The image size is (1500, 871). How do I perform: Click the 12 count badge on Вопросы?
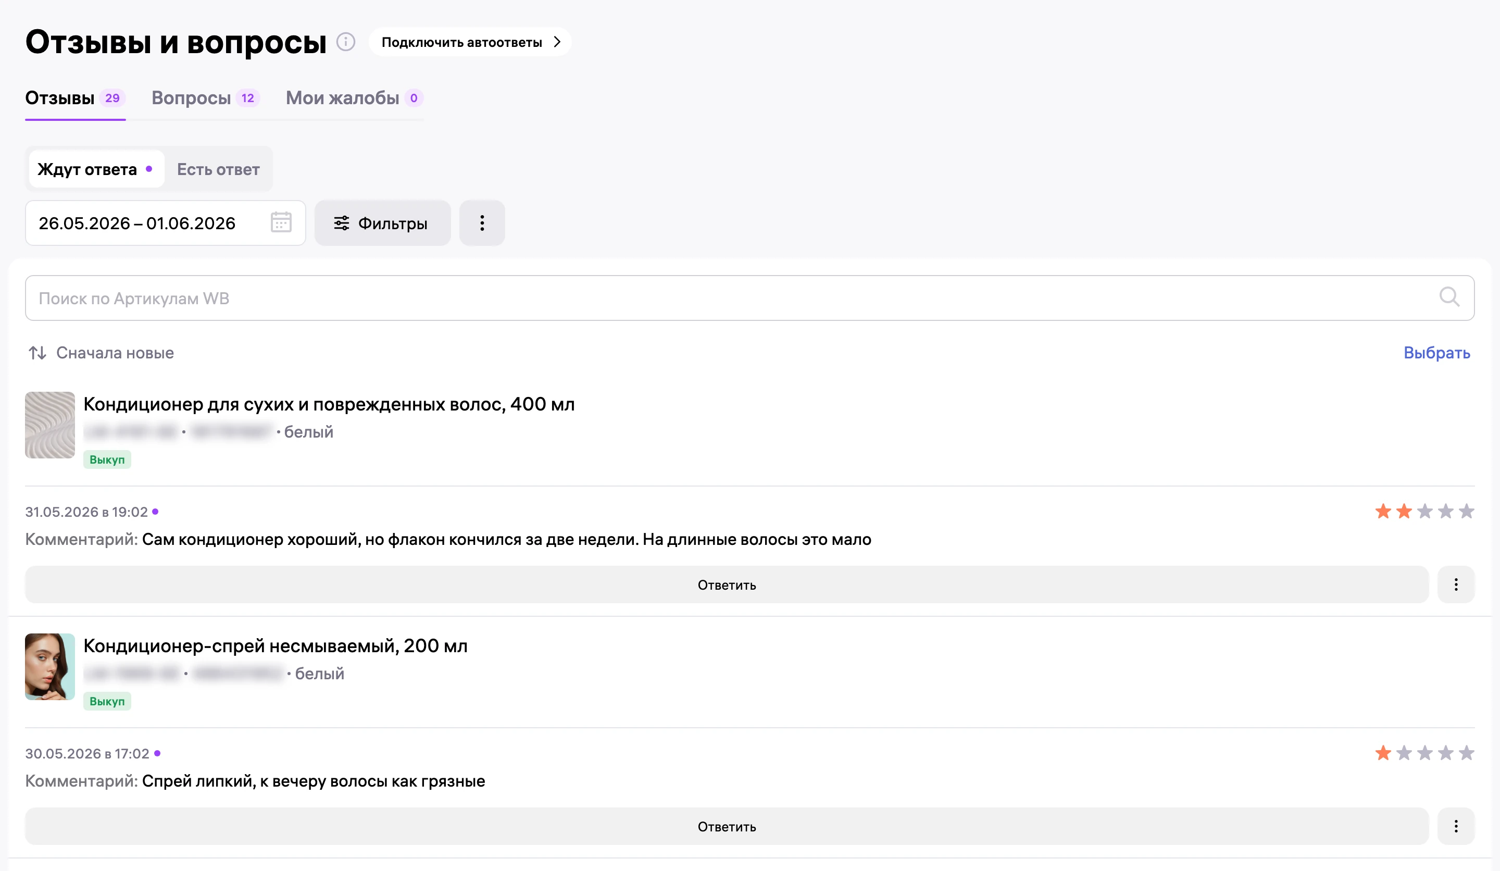pyautogui.click(x=247, y=98)
